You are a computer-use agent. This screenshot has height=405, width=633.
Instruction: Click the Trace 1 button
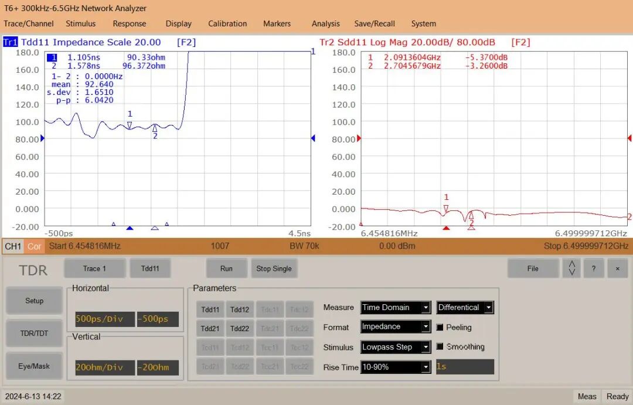pos(94,268)
